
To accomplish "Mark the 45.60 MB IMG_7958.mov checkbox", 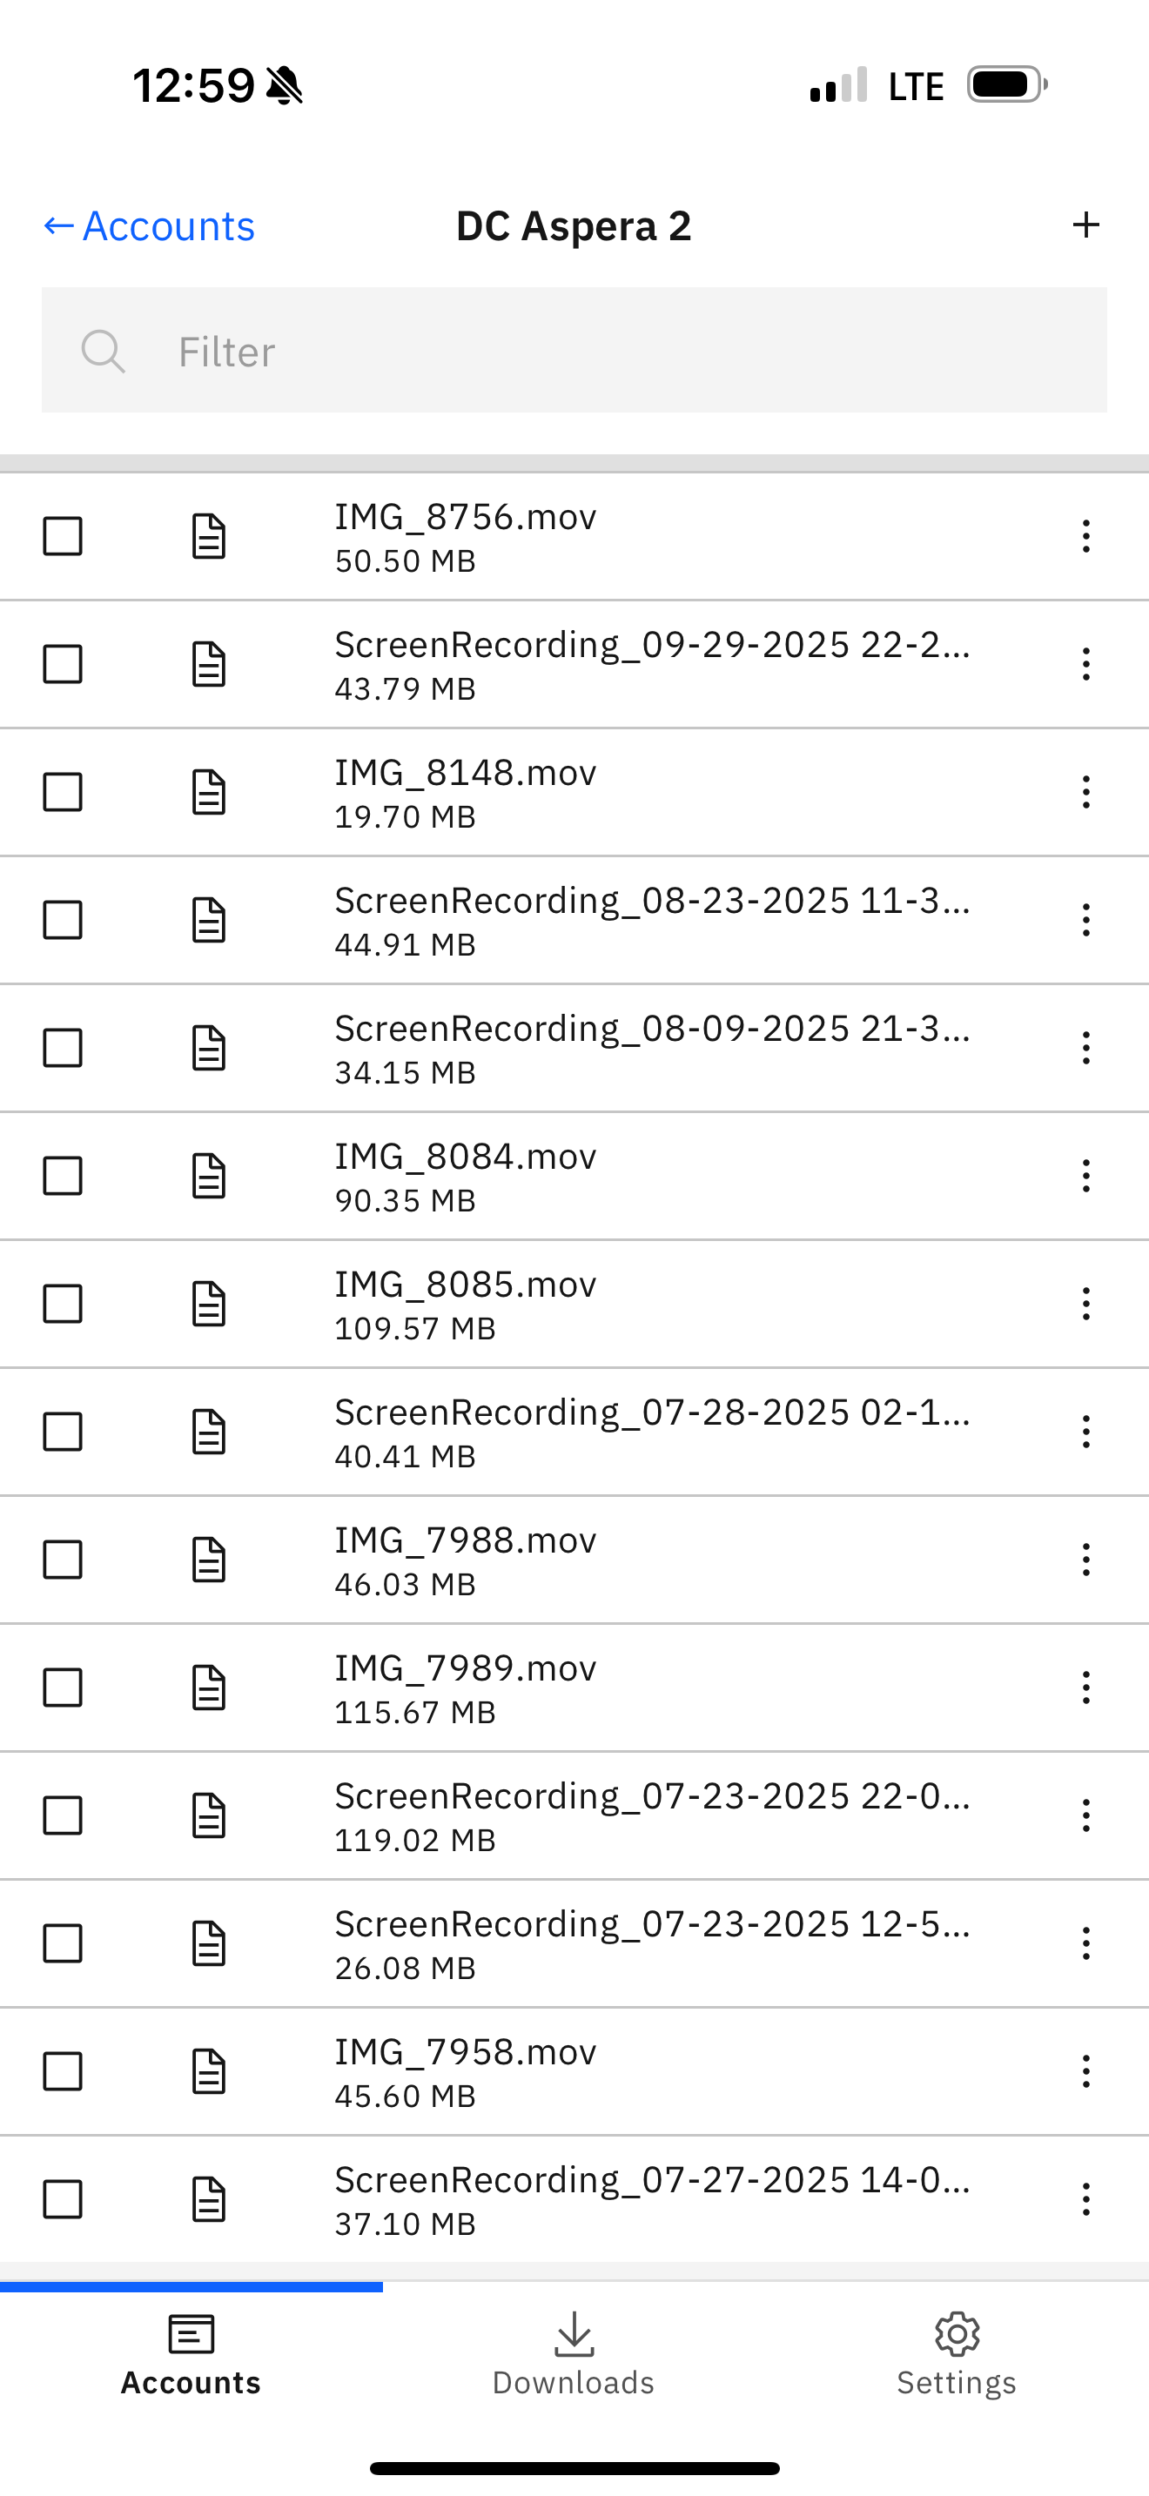I will 63,2070.
